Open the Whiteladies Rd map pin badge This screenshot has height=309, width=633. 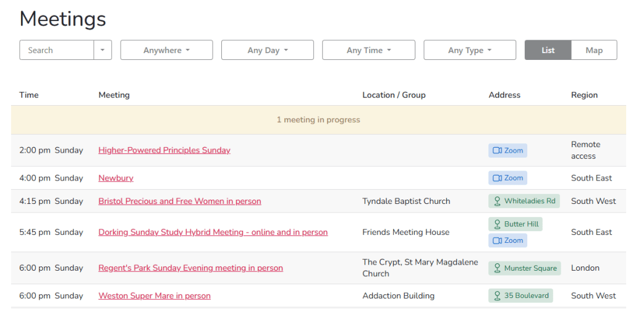[x=524, y=201]
